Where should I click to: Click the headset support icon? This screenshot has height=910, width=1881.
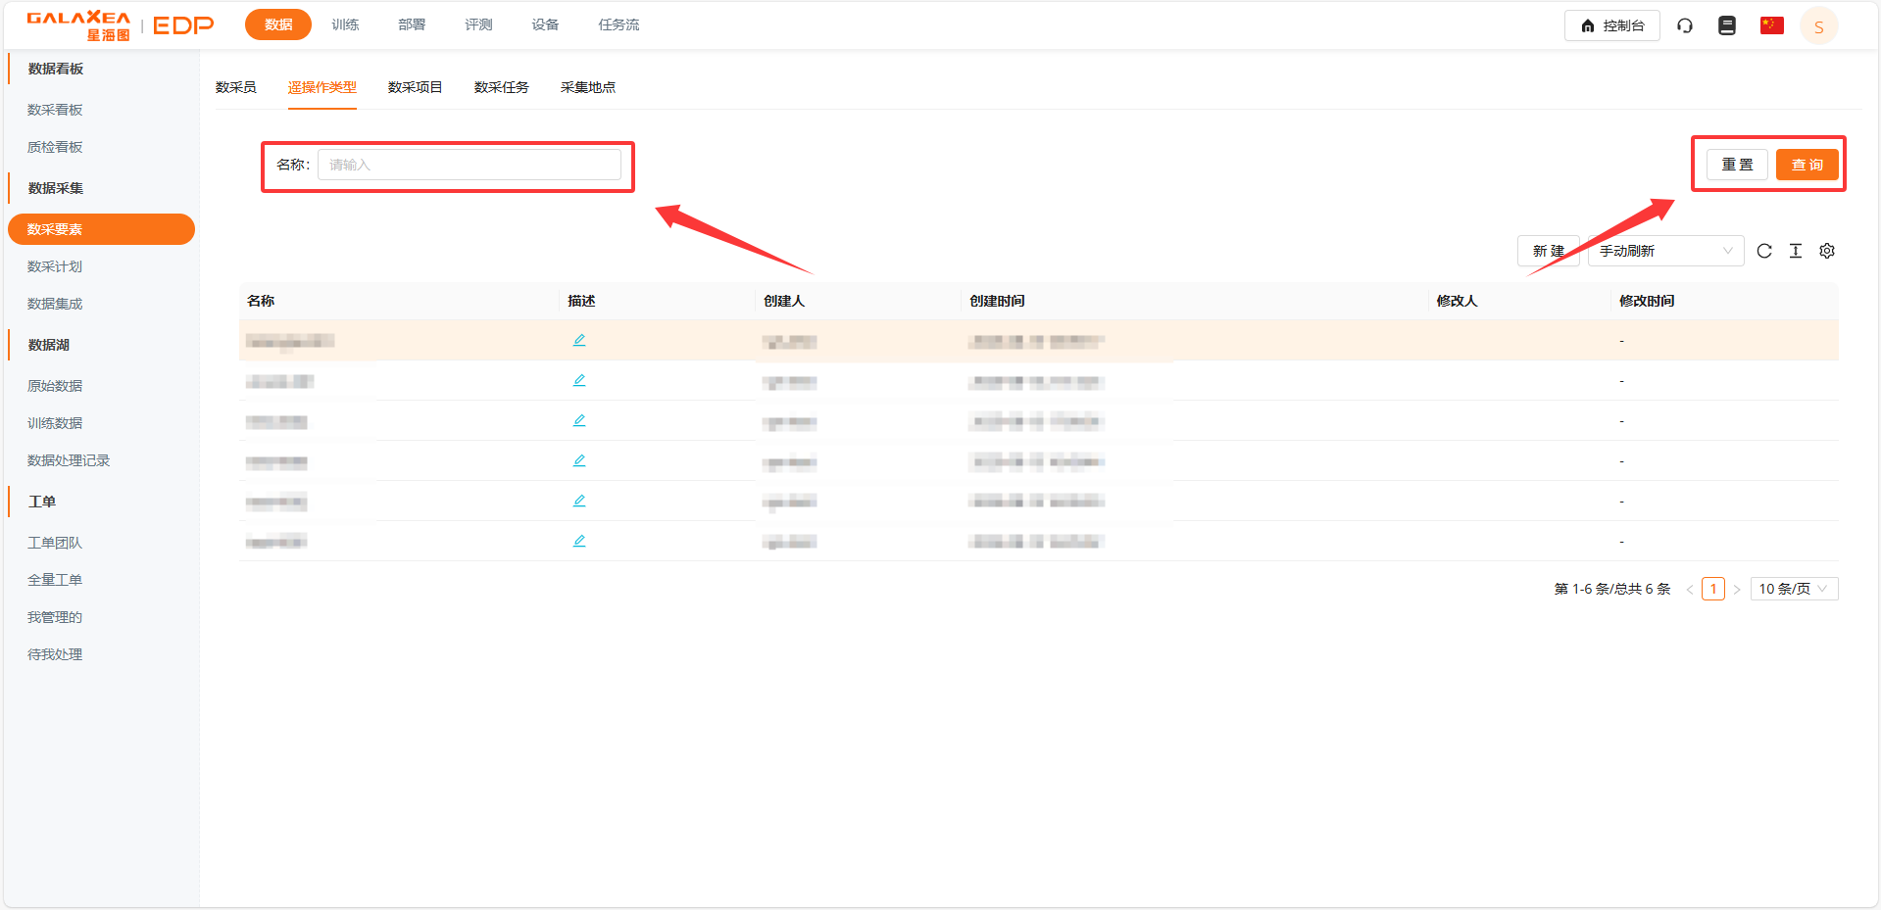click(1685, 25)
